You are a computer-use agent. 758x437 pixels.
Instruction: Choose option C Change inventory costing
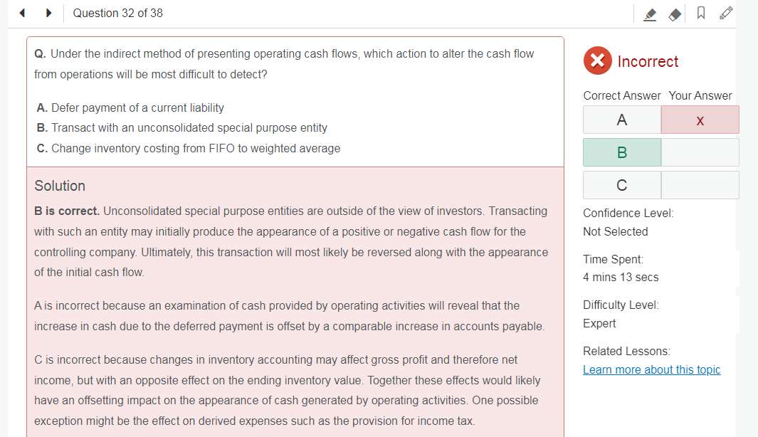(x=189, y=149)
